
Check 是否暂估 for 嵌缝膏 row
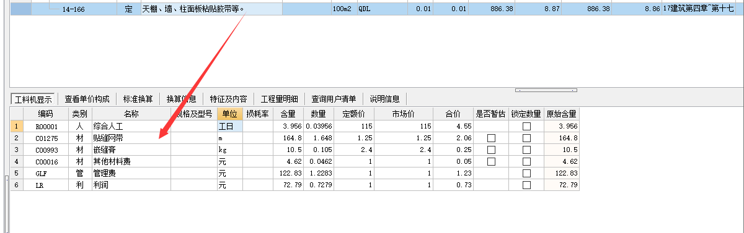[491, 150]
